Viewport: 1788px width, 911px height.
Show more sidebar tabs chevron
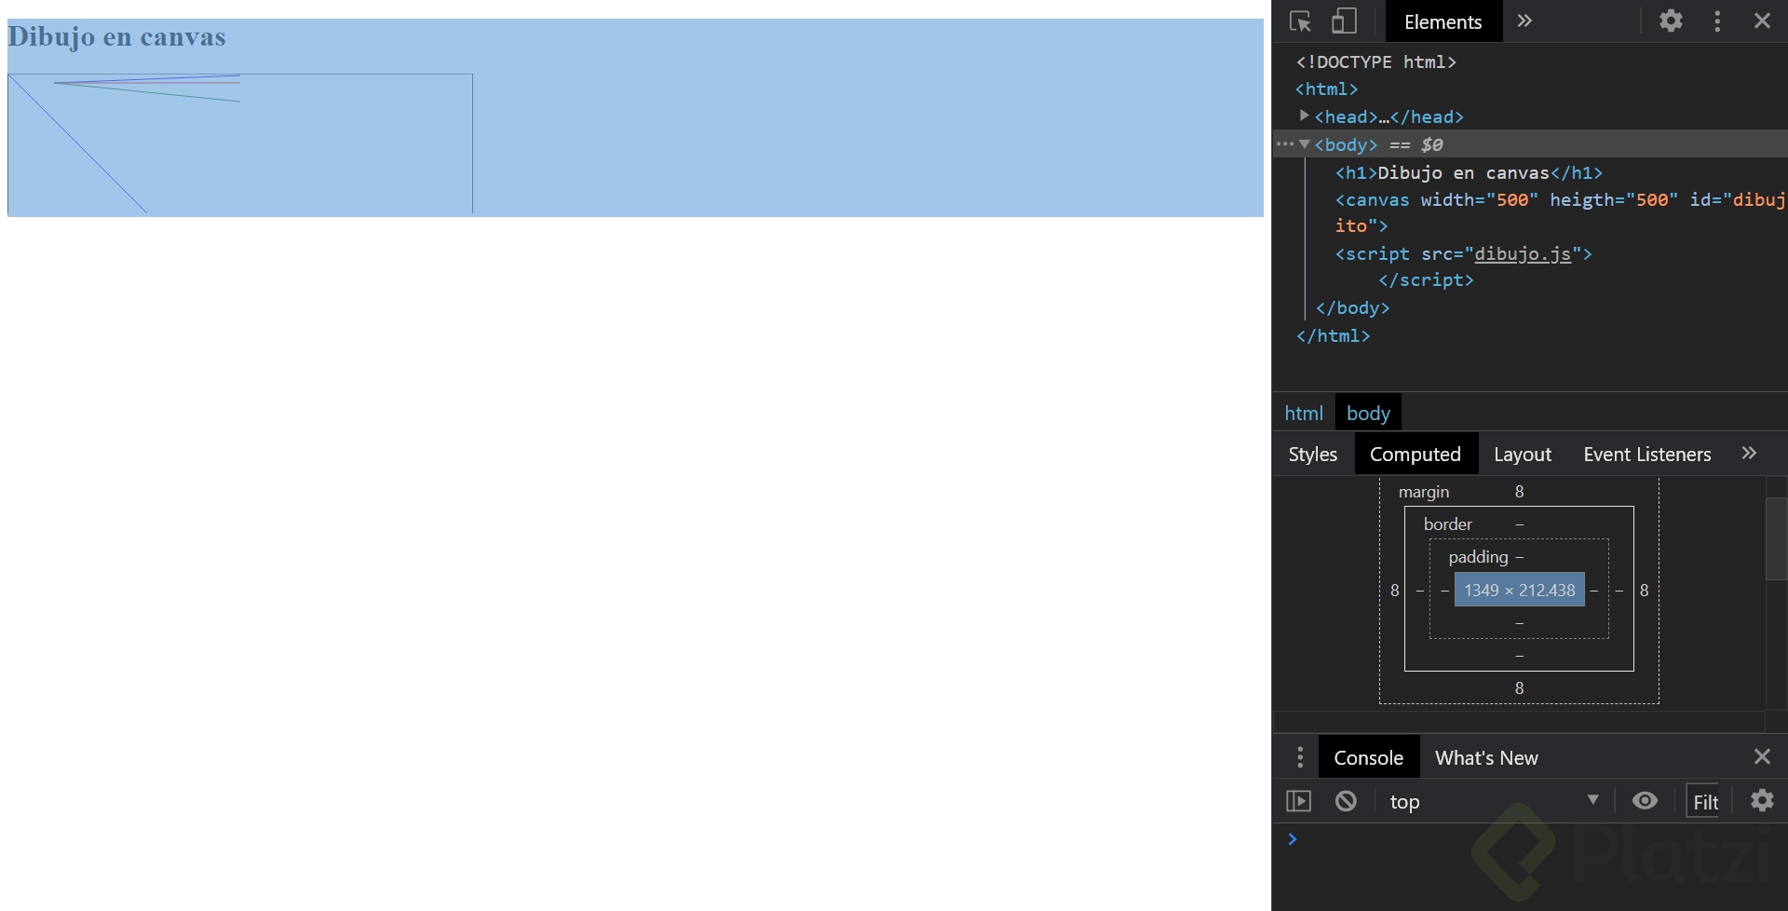click(1749, 453)
